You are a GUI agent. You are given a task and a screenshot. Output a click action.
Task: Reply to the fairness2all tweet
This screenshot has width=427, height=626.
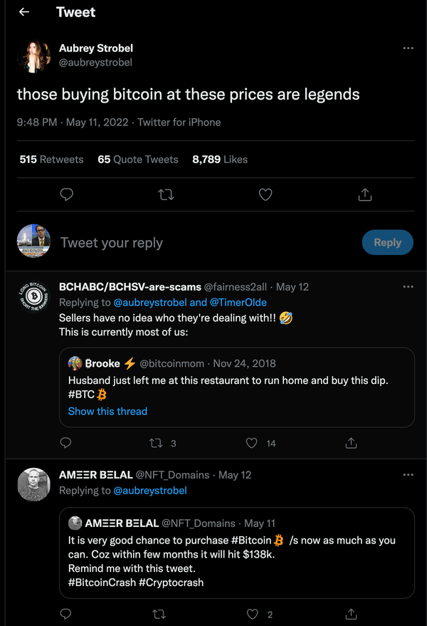65,443
